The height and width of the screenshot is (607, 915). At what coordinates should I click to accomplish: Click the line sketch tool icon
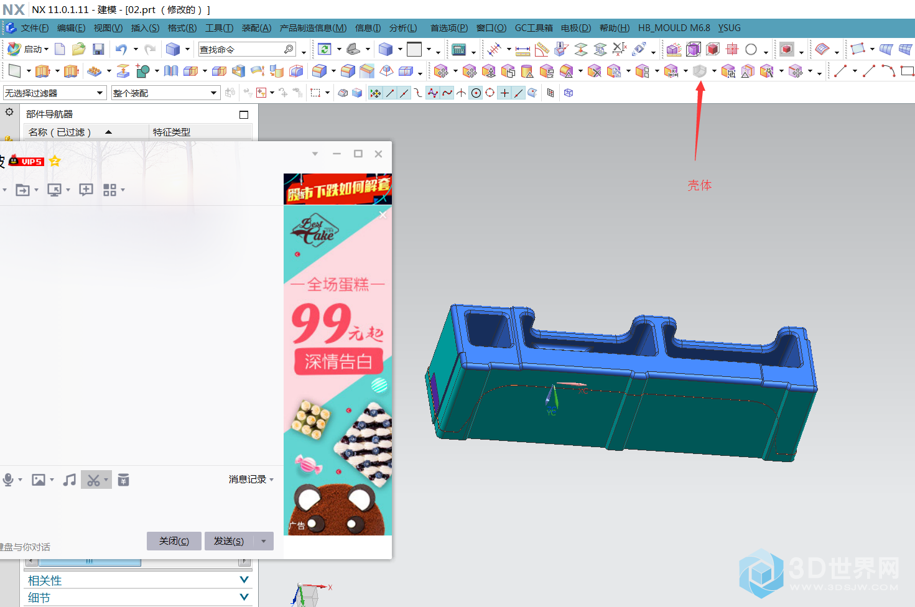pyautogui.click(x=840, y=72)
